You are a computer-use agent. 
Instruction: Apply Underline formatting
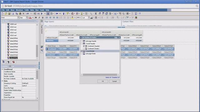[x=43, y=18]
